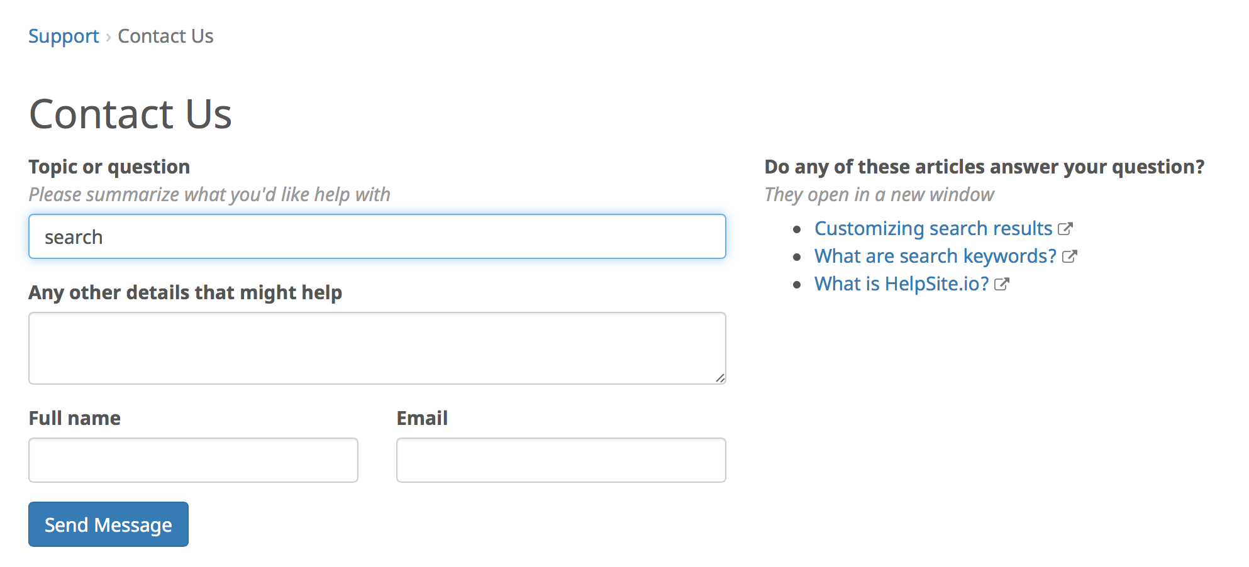
Task: Select the Contact Us breadcrumb item
Action: pos(165,36)
